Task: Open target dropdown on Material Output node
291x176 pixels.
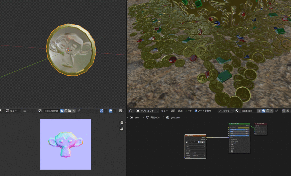Action: (x=261, y=126)
